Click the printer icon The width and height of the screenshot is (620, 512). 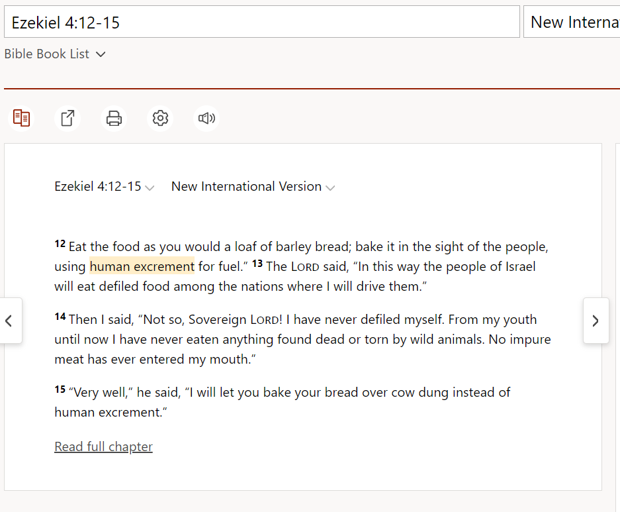(x=114, y=119)
